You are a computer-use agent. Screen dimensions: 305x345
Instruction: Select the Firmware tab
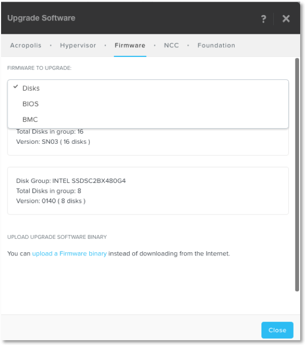[x=130, y=45]
